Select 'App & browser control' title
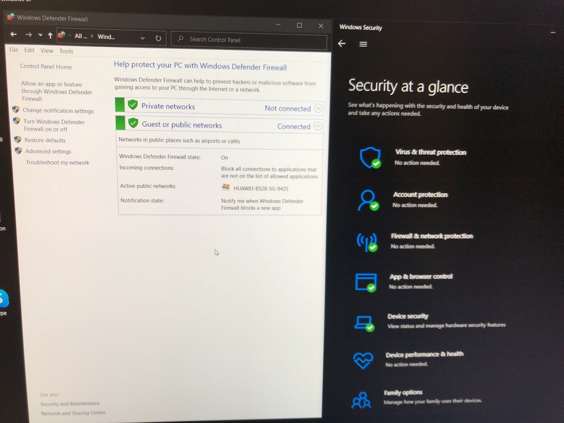Viewport: 564px width, 423px height. 421,277
